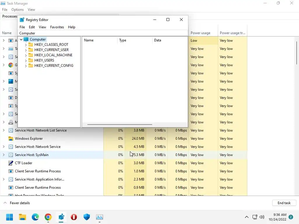The image size is (299, 224).
Task: Open Registry Editor Favorites menu
Action: click(57, 27)
